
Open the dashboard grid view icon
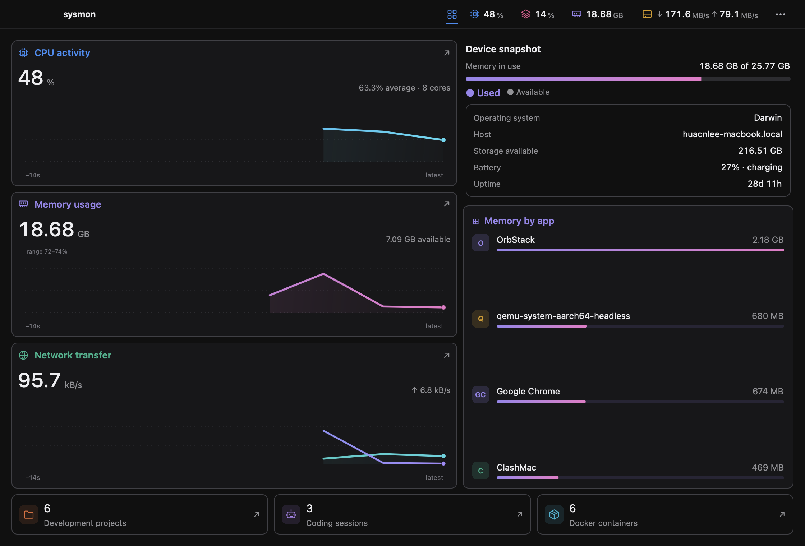point(452,14)
